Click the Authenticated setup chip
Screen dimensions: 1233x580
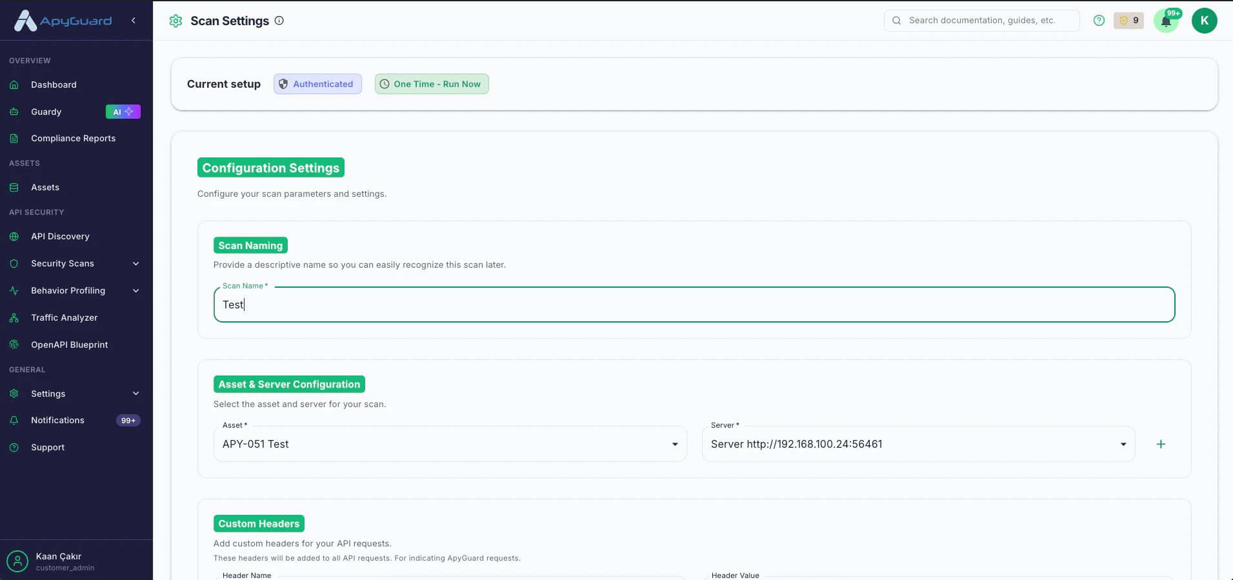[317, 84]
